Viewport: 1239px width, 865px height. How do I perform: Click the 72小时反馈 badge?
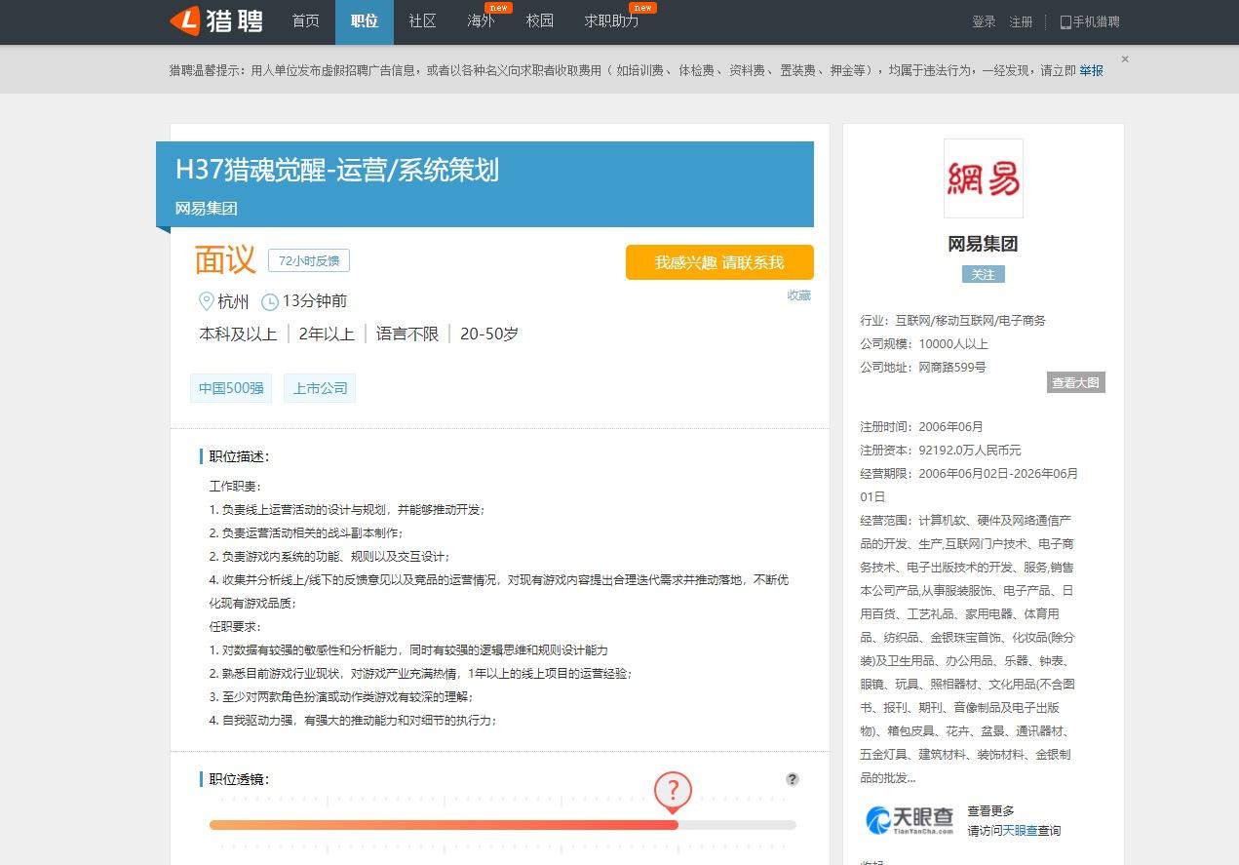click(309, 260)
